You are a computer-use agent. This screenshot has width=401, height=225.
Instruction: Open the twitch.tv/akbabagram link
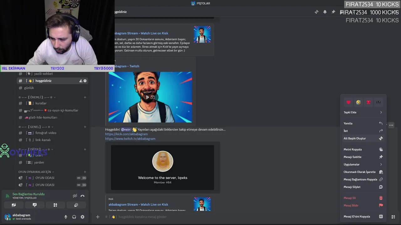(130, 138)
